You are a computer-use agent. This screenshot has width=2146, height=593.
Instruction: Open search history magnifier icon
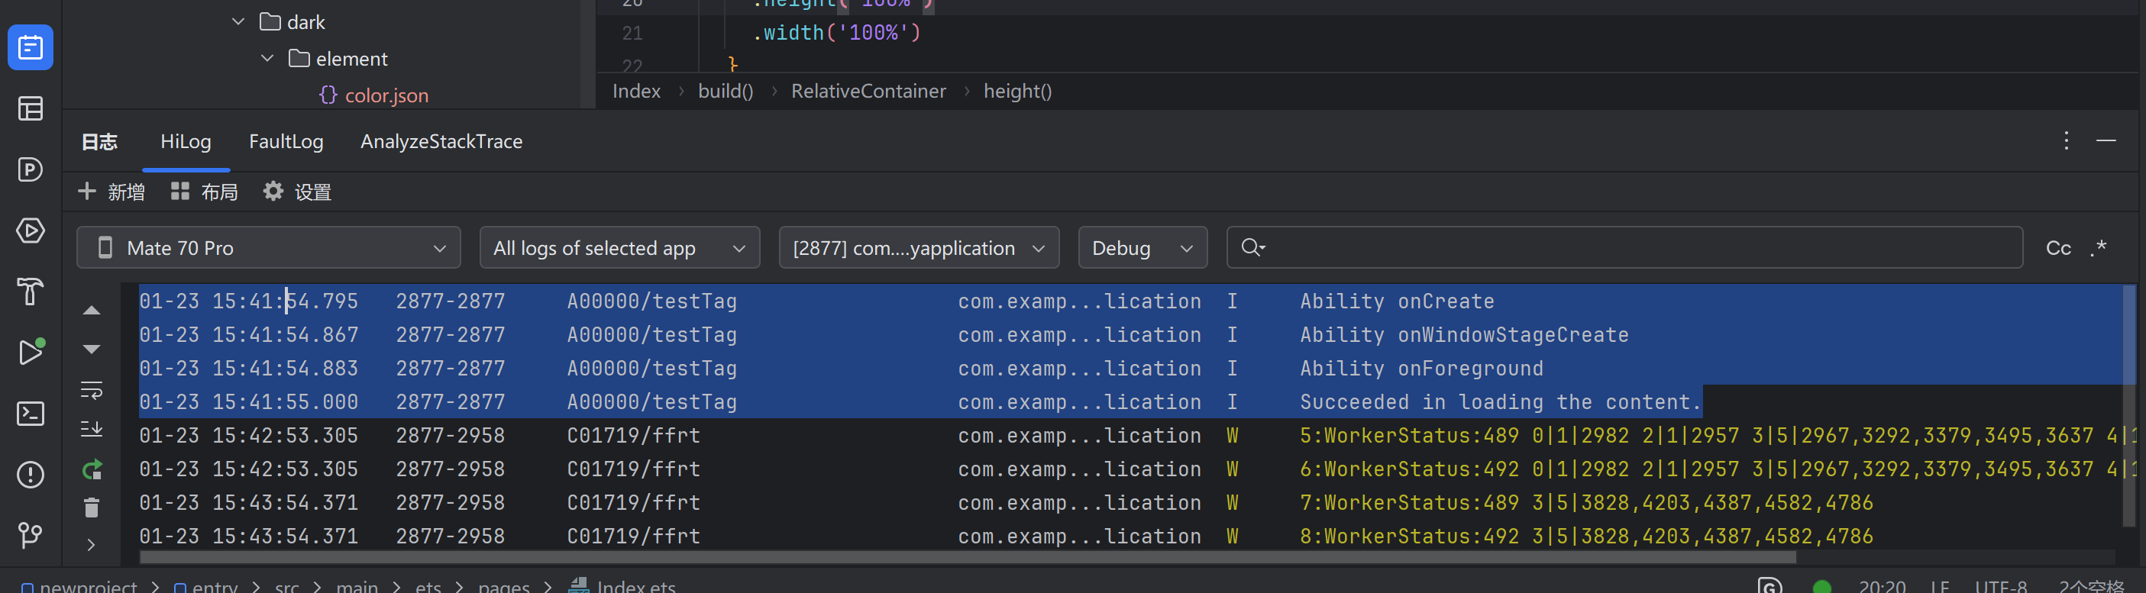coord(1253,247)
